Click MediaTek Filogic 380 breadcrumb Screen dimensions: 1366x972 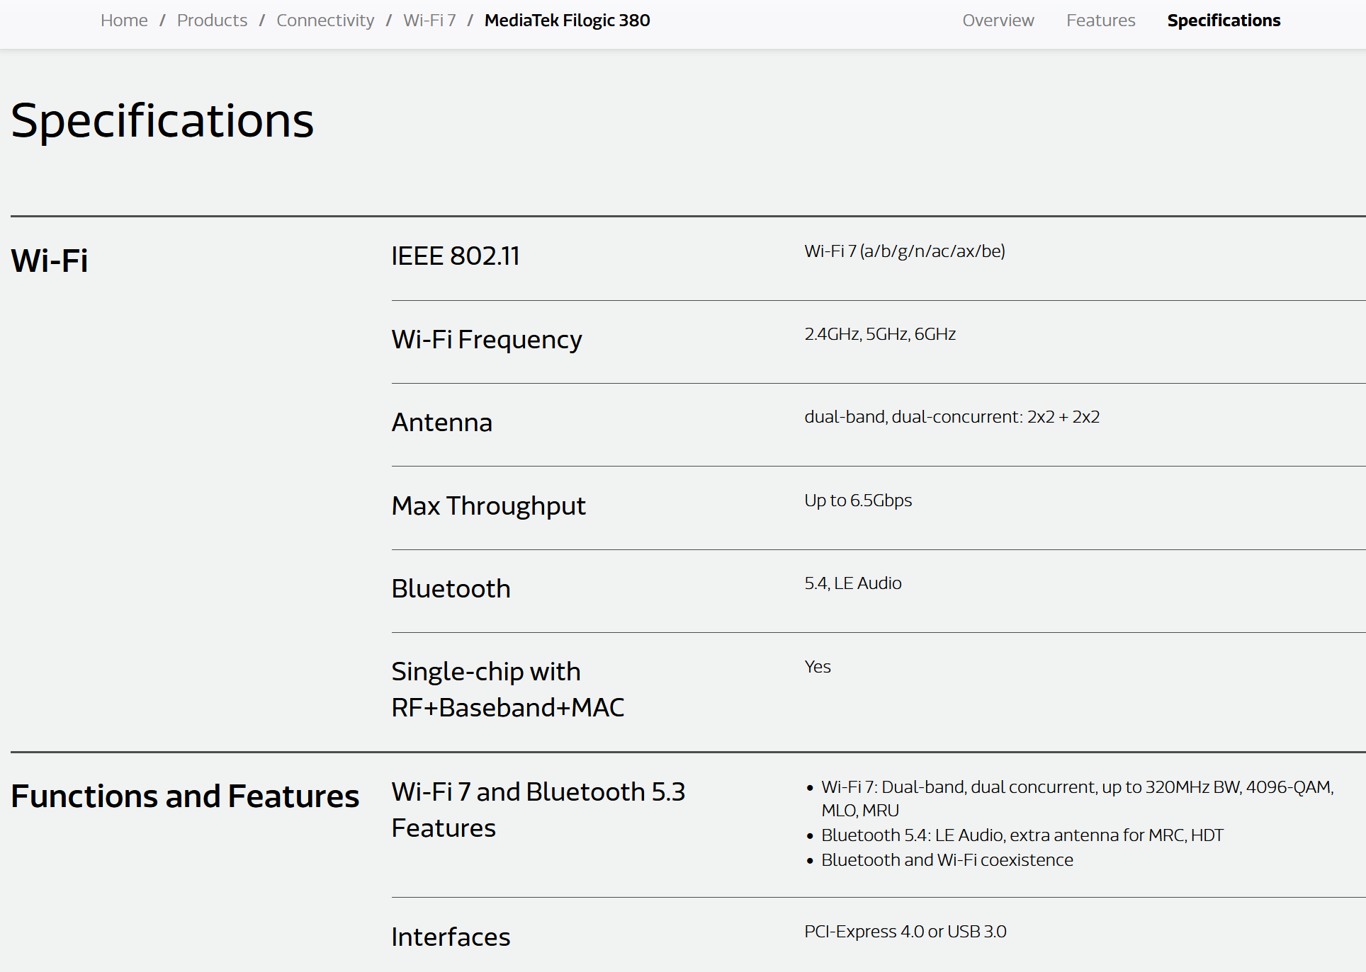tap(567, 21)
